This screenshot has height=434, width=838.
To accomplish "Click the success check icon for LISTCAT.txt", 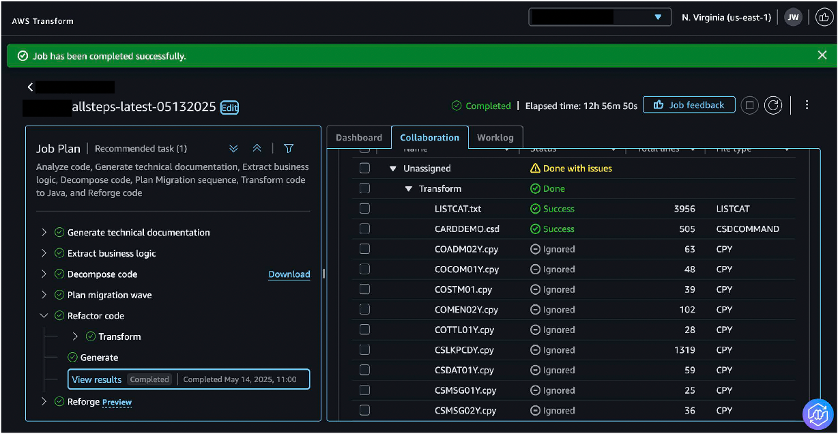I will point(536,209).
